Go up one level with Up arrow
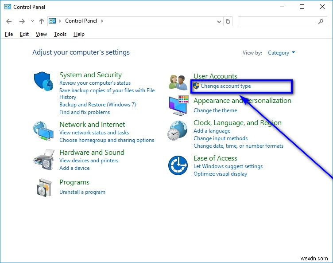The width and height of the screenshot is (333, 263). [42, 21]
